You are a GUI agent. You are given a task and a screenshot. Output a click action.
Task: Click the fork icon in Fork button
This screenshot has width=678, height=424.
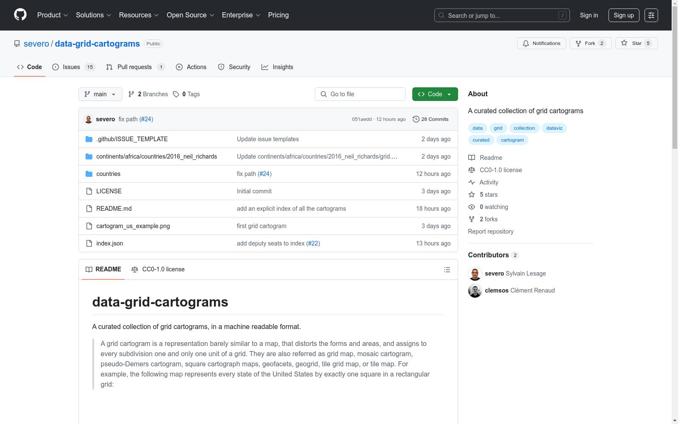(x=578, y=44)
